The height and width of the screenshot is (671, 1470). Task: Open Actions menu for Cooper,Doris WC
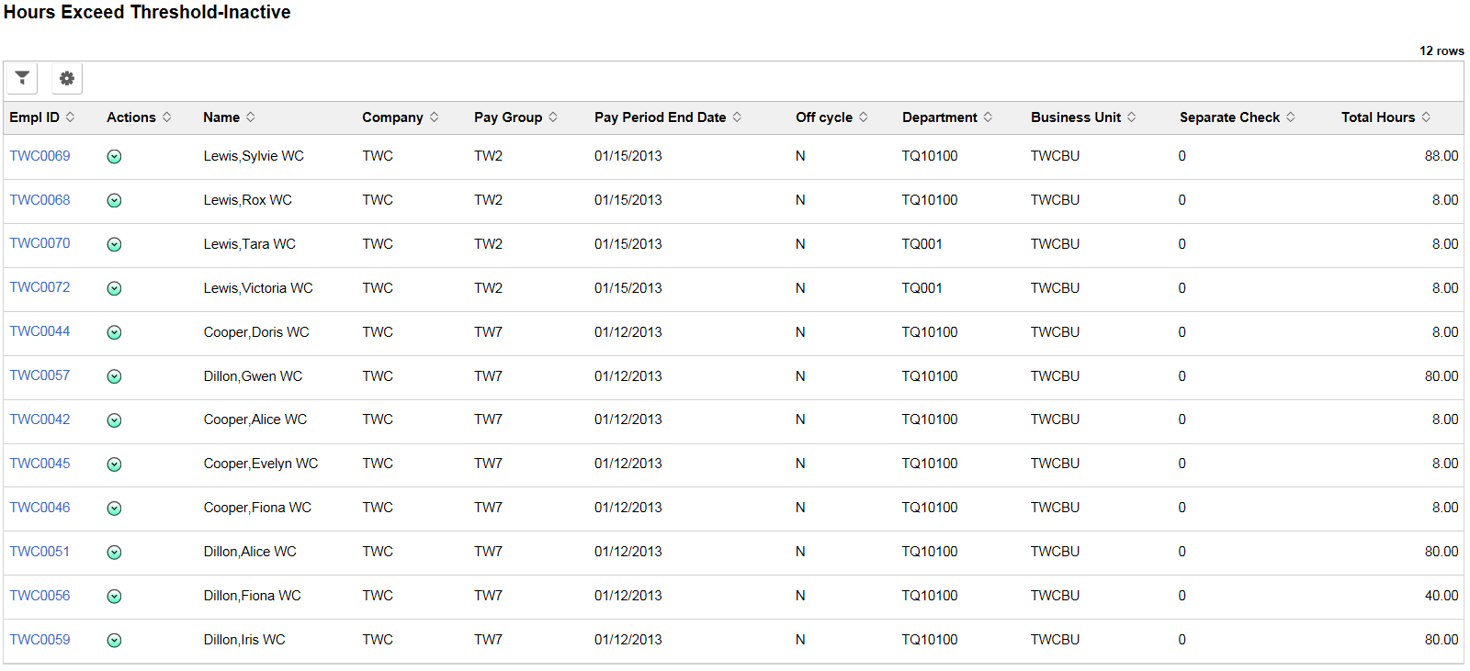point(114,333)
